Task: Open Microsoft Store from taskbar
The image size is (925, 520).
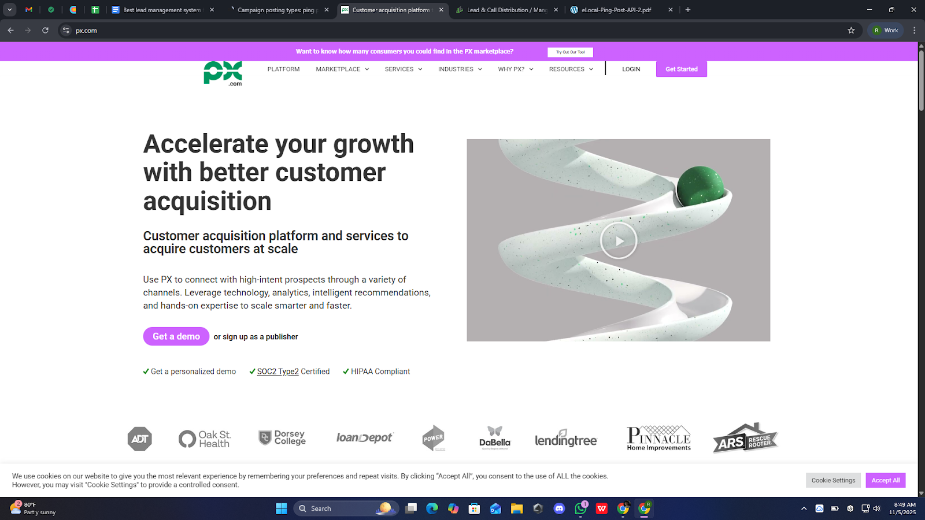Action: pos(474,508)
